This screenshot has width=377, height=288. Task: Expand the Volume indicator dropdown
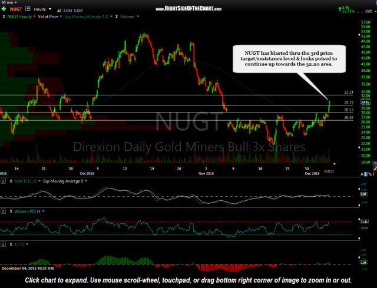pos(138,16)
